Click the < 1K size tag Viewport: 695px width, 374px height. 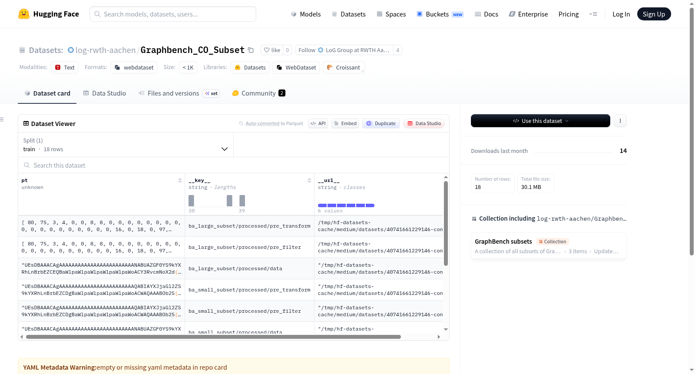(x=188, y=67)
